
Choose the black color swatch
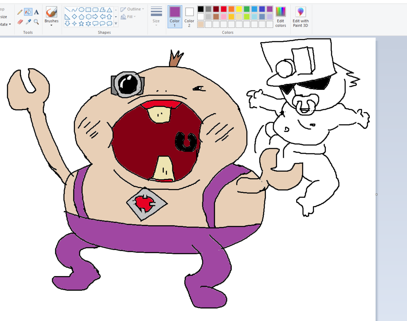pyautogui.click(x=201, y=9)
